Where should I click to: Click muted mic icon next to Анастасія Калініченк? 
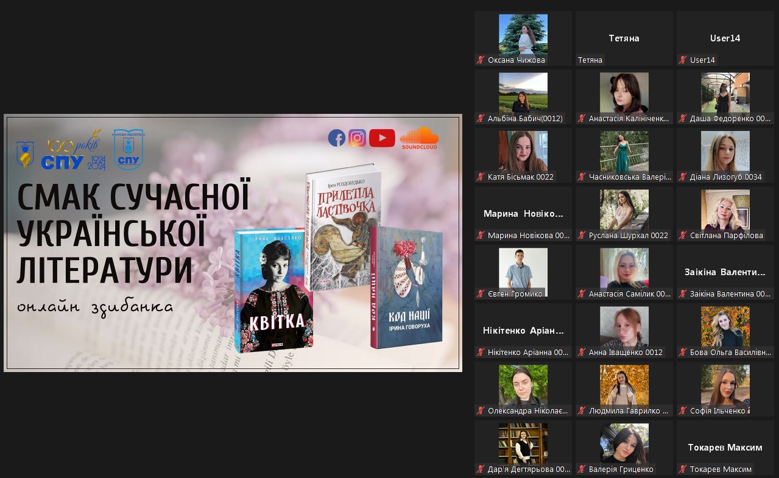(582, 118)
